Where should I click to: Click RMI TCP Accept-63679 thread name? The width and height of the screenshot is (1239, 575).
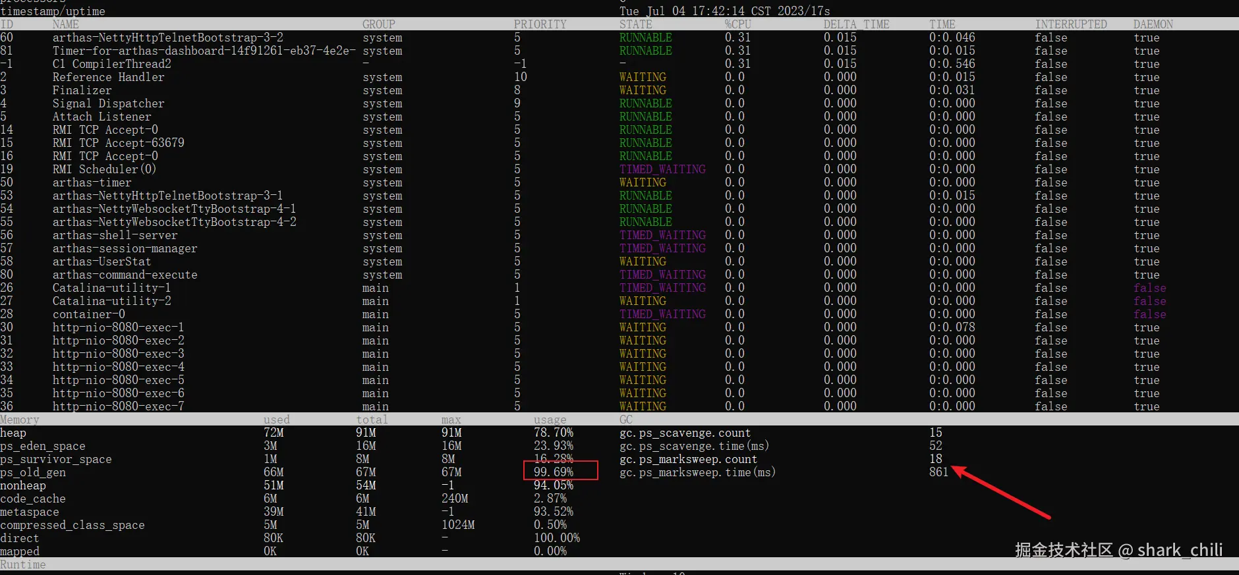tap(119, 143)
